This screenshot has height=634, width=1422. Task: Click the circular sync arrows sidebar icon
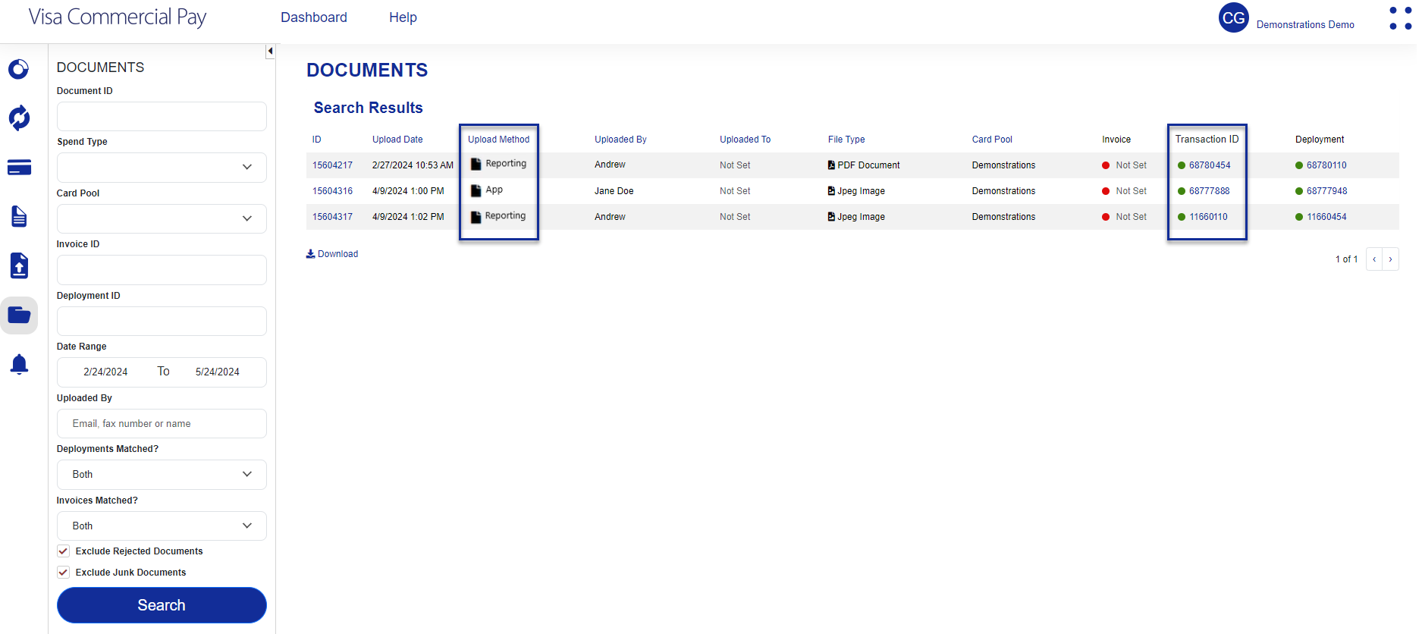pyautogui.click(x=19, y=118)
